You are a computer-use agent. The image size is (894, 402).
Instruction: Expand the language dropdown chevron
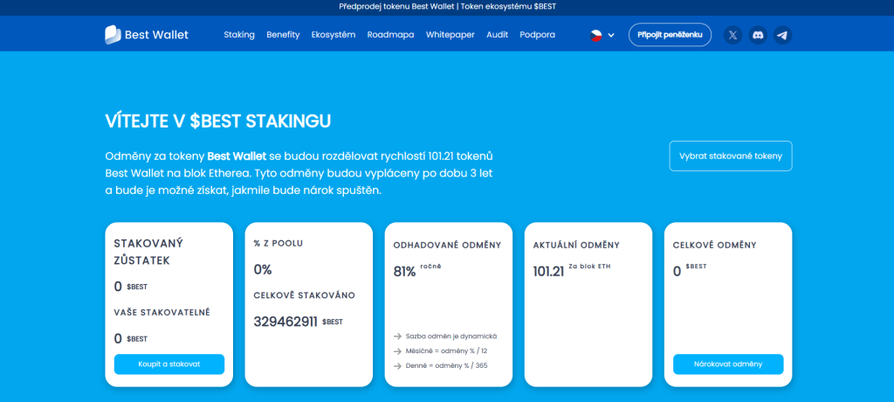click(x=611, y=36)
